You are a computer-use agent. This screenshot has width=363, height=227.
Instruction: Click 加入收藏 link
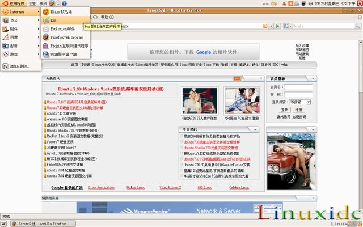coord(302,45)
